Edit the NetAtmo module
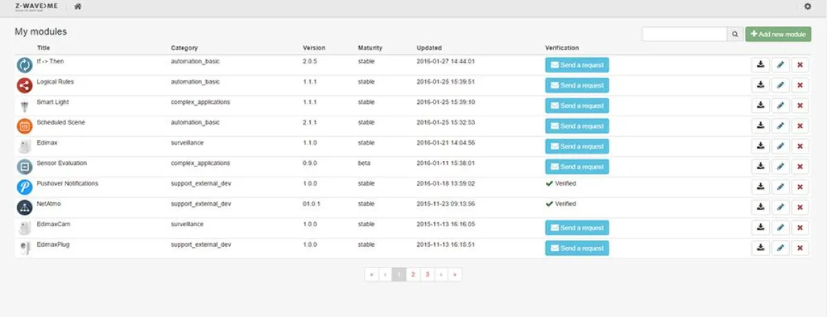This screenshot has height=317, width=827. [x=780, y=208]
